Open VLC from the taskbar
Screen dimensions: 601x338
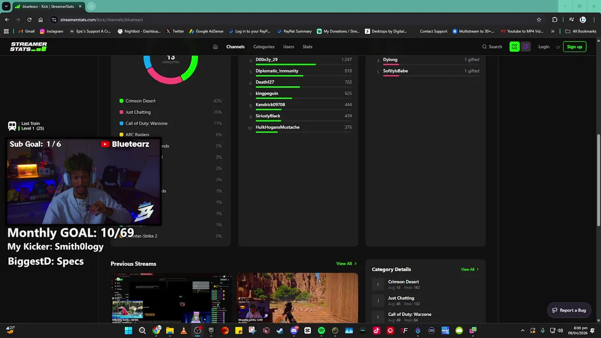click(x=184, y=330)
